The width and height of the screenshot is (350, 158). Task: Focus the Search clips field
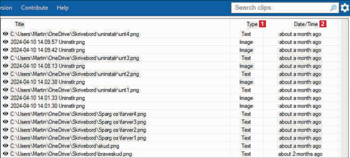[280, 8]
